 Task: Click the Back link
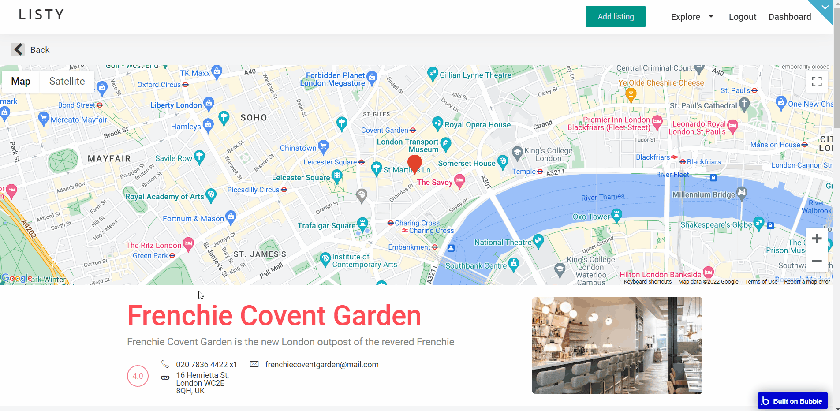(40, 50)
